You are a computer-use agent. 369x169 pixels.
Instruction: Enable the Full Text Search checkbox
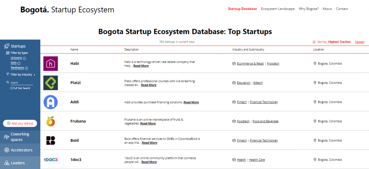coord(12,88)
